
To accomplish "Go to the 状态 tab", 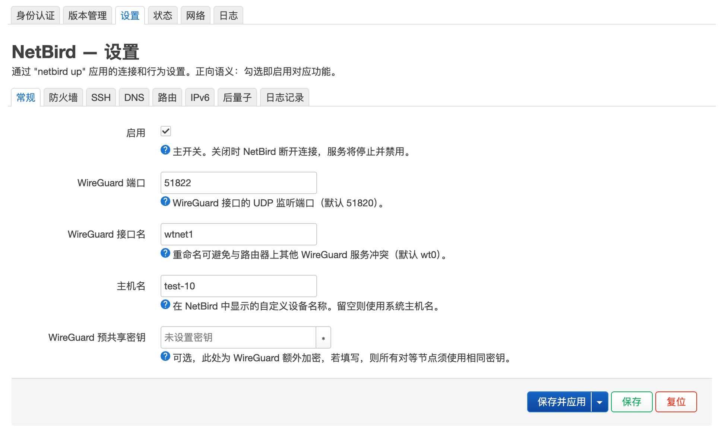I will [163, 15].
